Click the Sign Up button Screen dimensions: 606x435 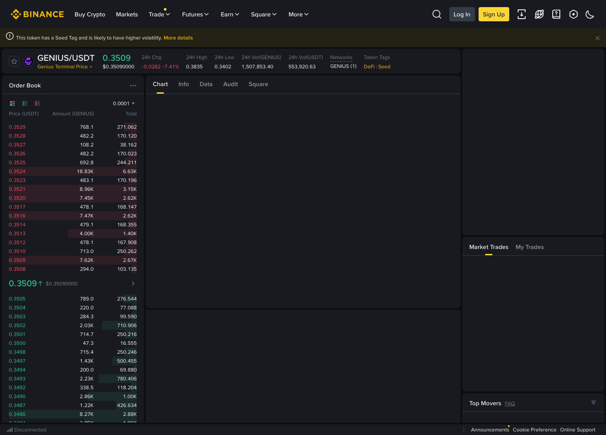[494, 14]
